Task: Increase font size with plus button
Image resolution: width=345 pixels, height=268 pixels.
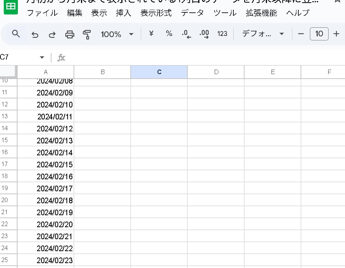Action: (x=336, y=34)
